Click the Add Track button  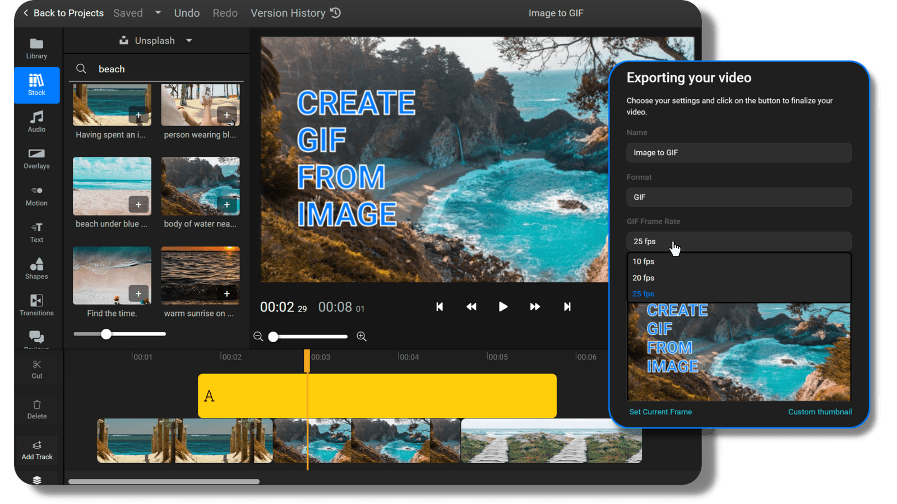coord(36,450)
